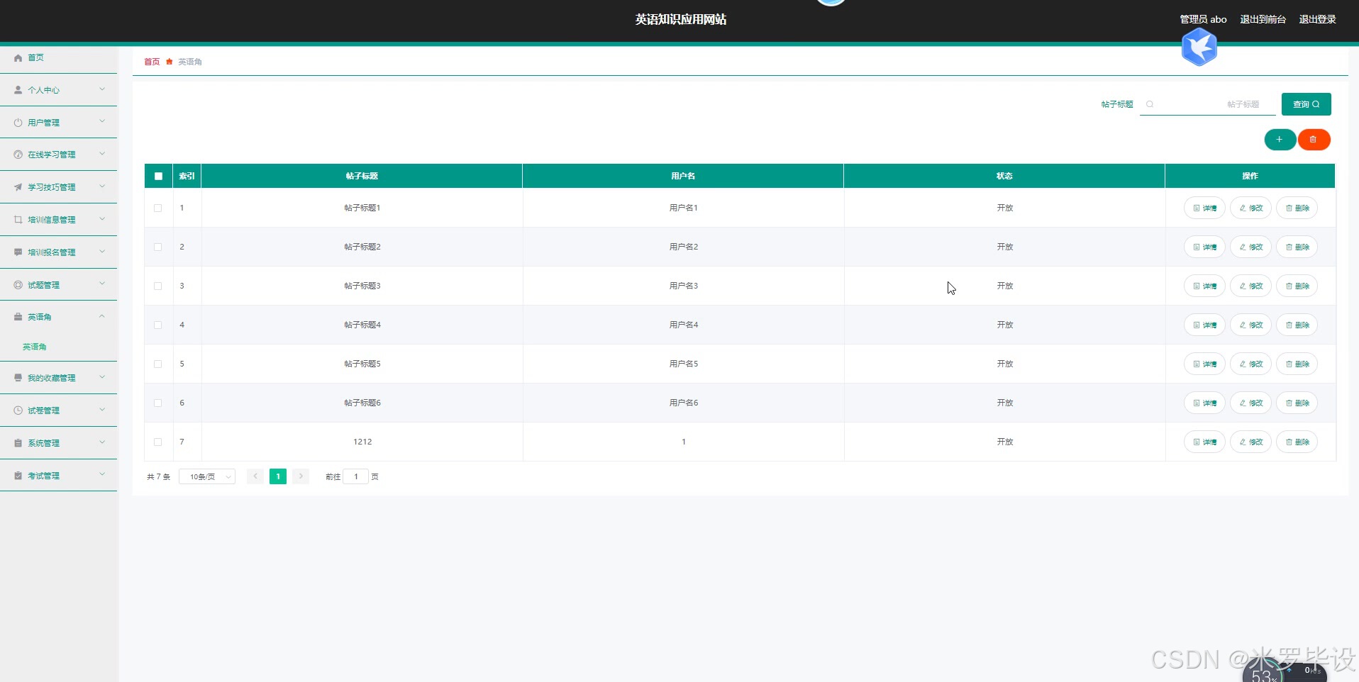This screenshot has height=682, width=1359.
Task: Click the 用户名4 cell
Action: click(684, 325)
